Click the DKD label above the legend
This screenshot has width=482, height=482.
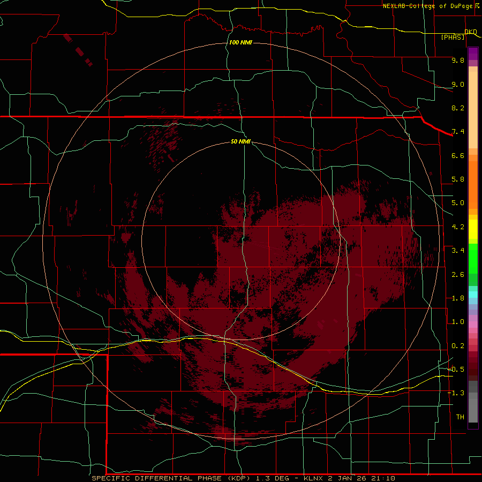click(x=471, y=32)
